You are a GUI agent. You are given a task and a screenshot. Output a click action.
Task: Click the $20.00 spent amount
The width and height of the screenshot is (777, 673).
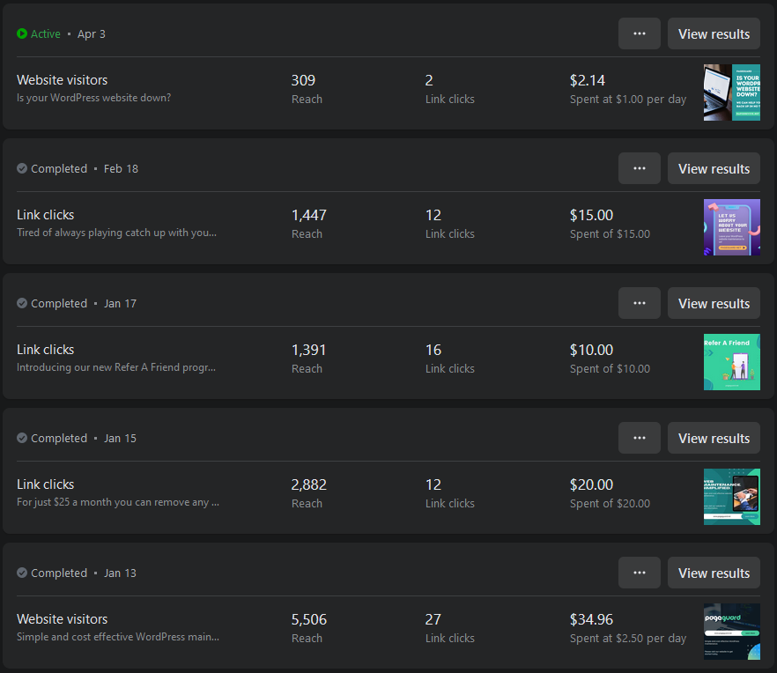click(x=591, y=484)
